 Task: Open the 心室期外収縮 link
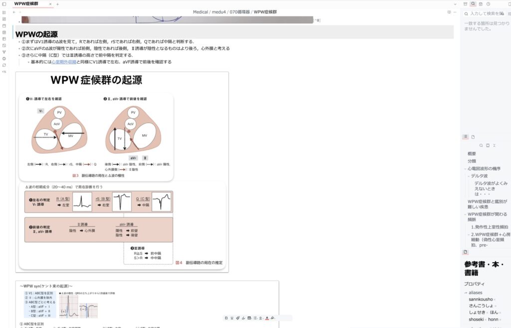64,62
